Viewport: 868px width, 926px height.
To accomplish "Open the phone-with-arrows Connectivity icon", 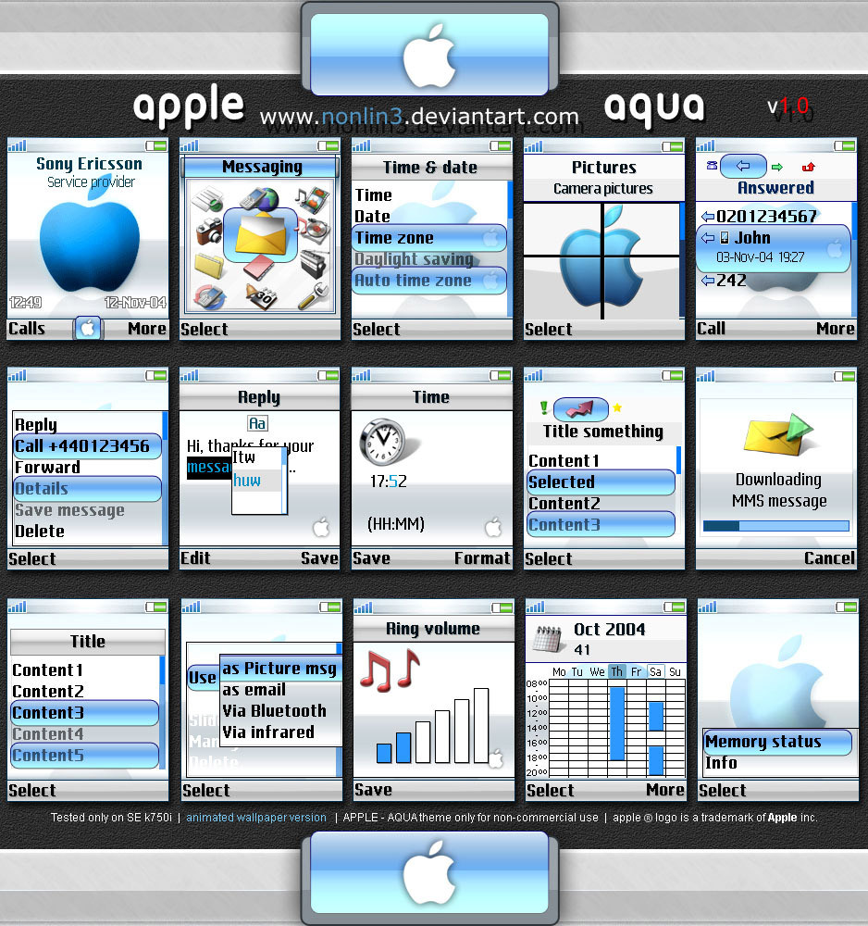I will click(209, 296).
